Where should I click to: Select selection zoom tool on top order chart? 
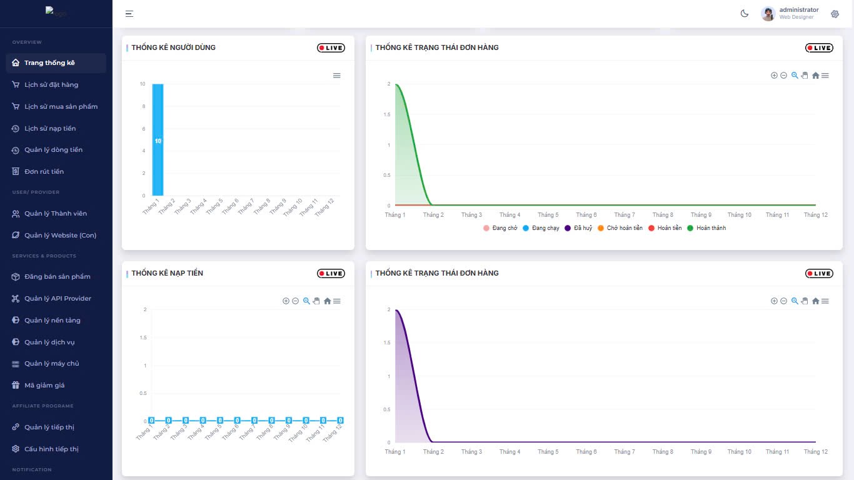795,76
